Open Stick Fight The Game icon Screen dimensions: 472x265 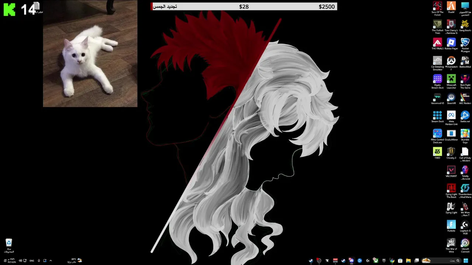(x=465, y=82)
